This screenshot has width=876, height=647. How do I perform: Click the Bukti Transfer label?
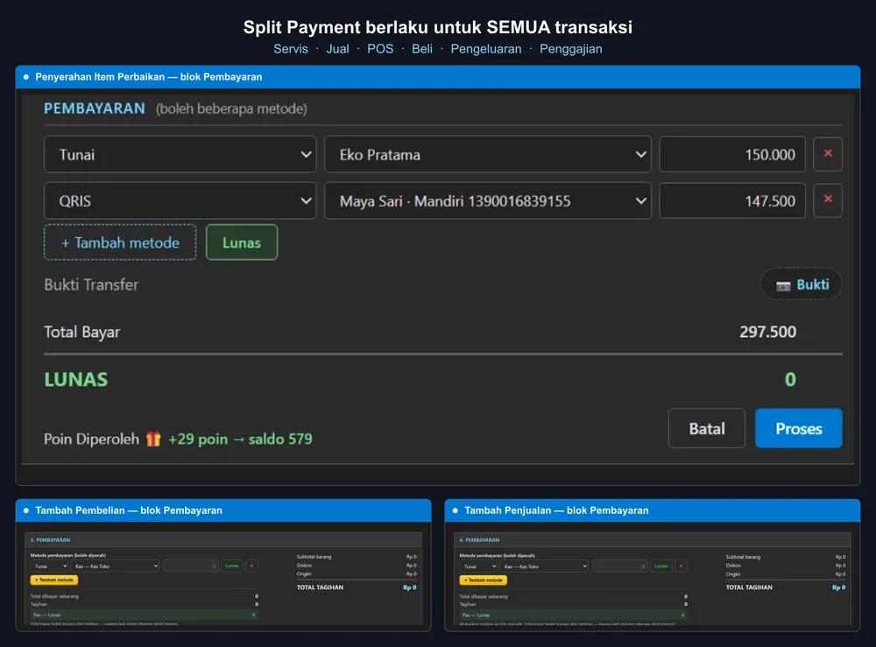pyautogui.click(x=91, y=285)
